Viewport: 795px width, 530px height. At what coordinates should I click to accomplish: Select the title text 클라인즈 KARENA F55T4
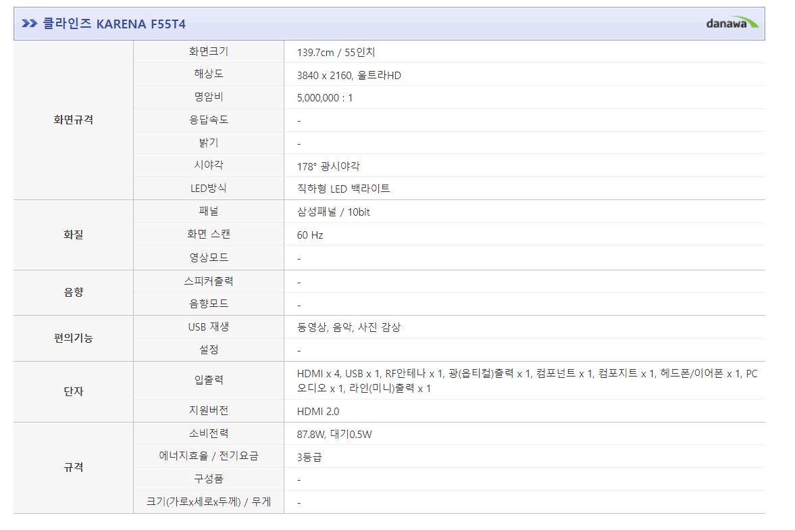tap(114, 24)
